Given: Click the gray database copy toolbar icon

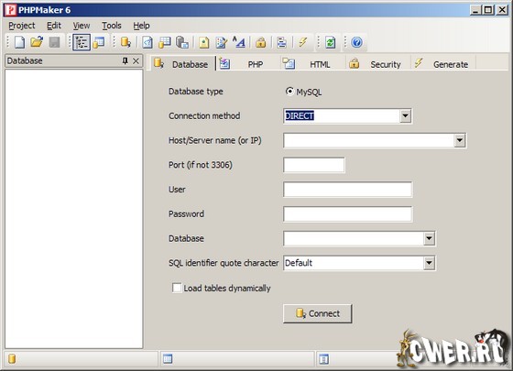Looking at the screenshot, I should click(182, 42).
